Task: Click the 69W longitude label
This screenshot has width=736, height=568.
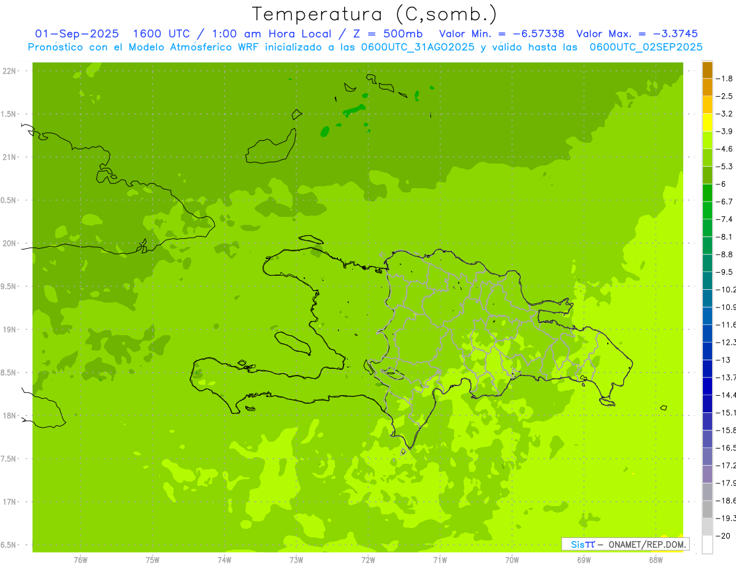Action: 583,560
